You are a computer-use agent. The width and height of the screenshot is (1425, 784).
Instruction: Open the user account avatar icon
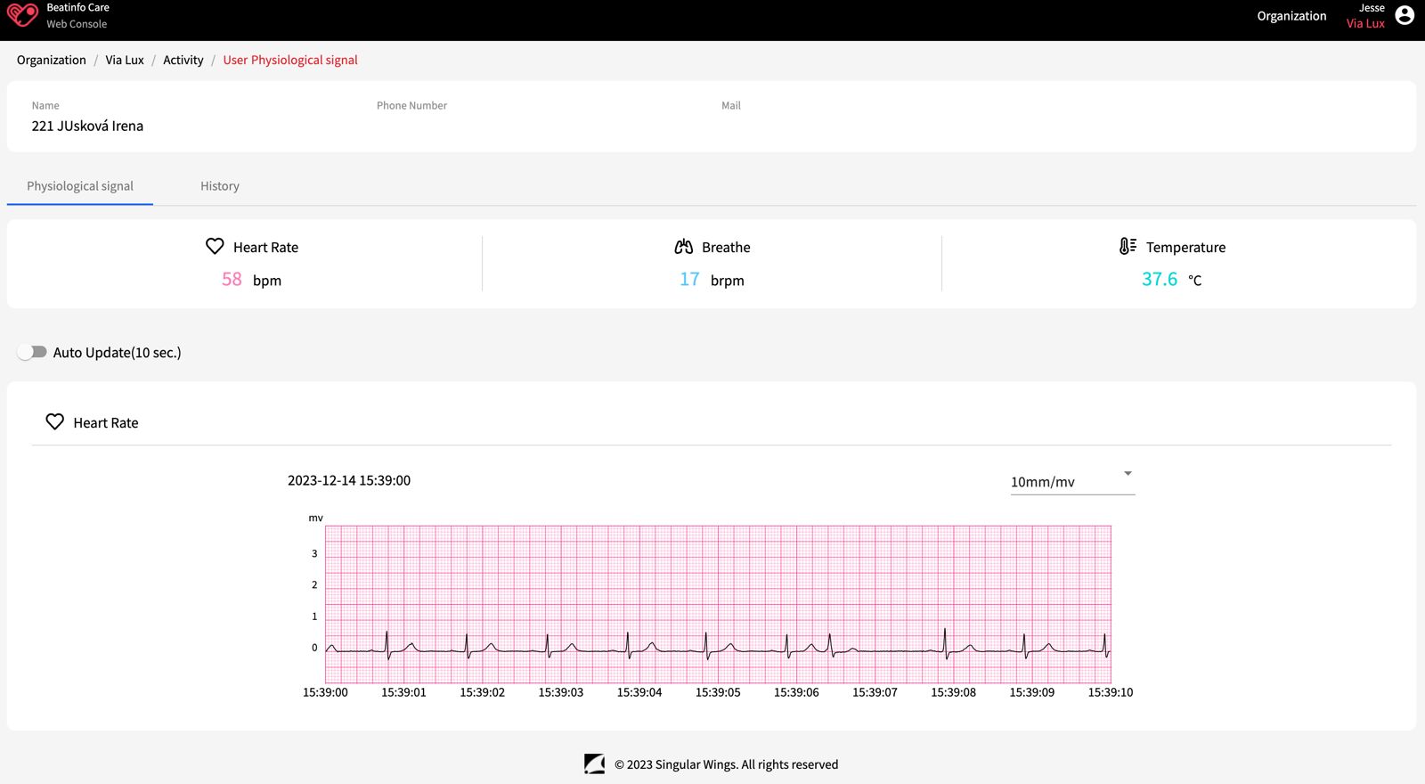(1405, 15)
